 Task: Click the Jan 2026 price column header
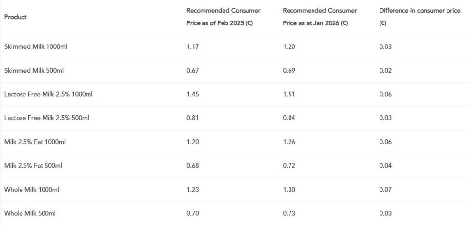pyautogui.click(x=320, y=17)
